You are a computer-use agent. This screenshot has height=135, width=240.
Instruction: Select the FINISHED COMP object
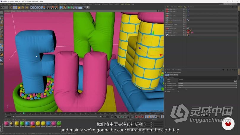point(172,24)
